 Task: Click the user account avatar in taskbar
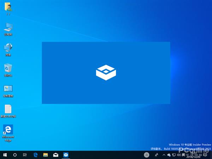point(147,155)
